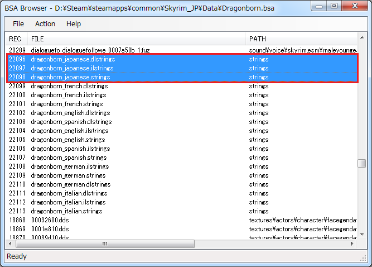This screenshot has height=267, width=372.
Task: Close the BSA Browser window
Action: (355, 6)
